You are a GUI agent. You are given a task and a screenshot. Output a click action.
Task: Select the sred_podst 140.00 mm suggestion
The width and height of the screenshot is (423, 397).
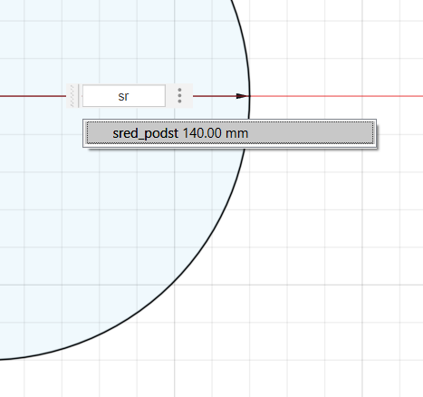[x=230, y=133]
